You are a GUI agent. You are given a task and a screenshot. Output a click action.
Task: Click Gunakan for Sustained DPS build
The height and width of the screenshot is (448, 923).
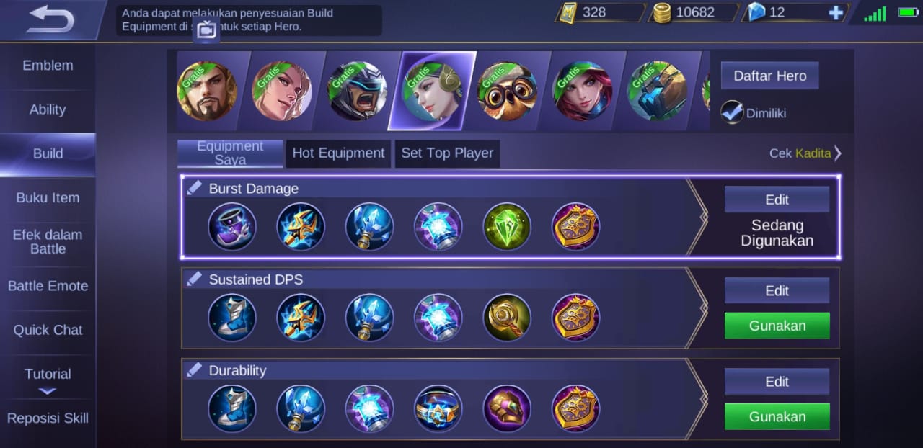[x=777, y=326]
